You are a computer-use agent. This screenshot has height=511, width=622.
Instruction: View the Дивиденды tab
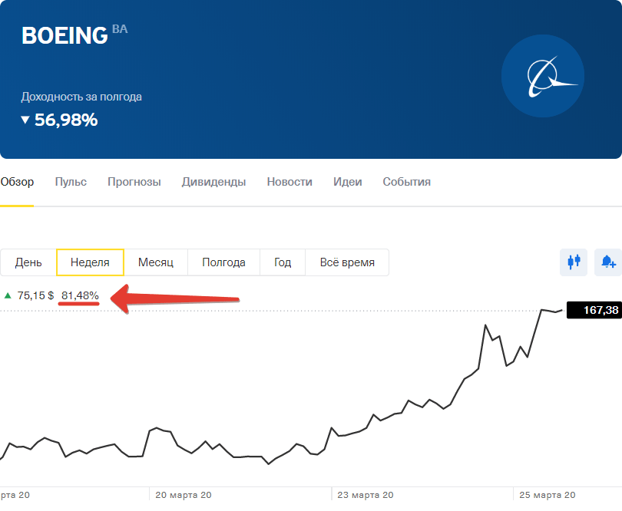(213, 182)
